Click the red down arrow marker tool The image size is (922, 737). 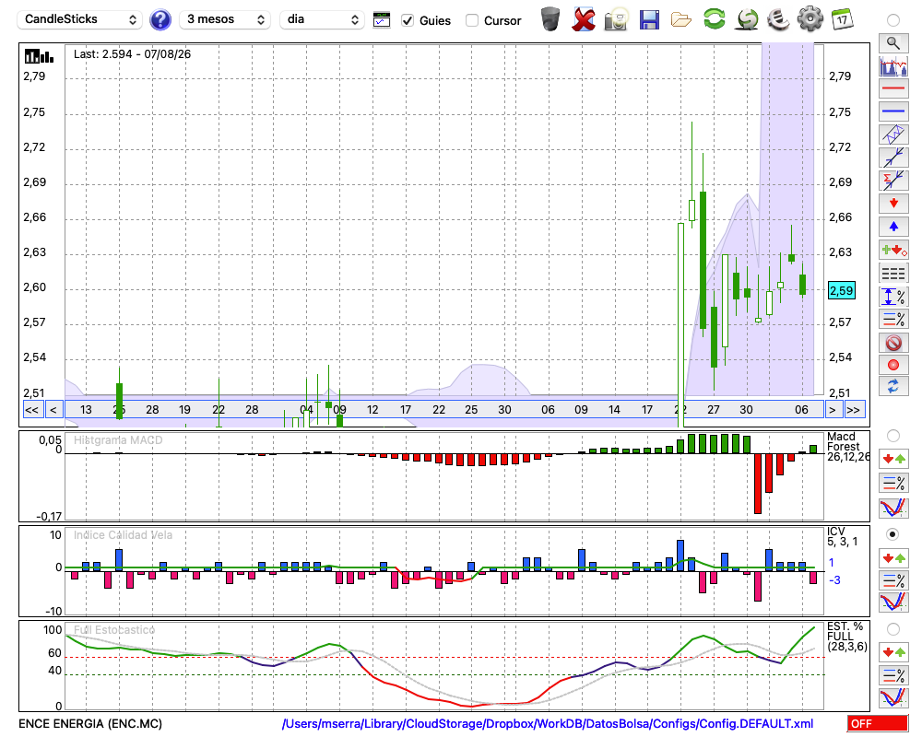[893, 204]
